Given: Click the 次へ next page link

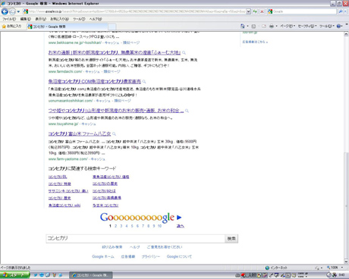Looking at the screenshot, I should click(181, 226).
